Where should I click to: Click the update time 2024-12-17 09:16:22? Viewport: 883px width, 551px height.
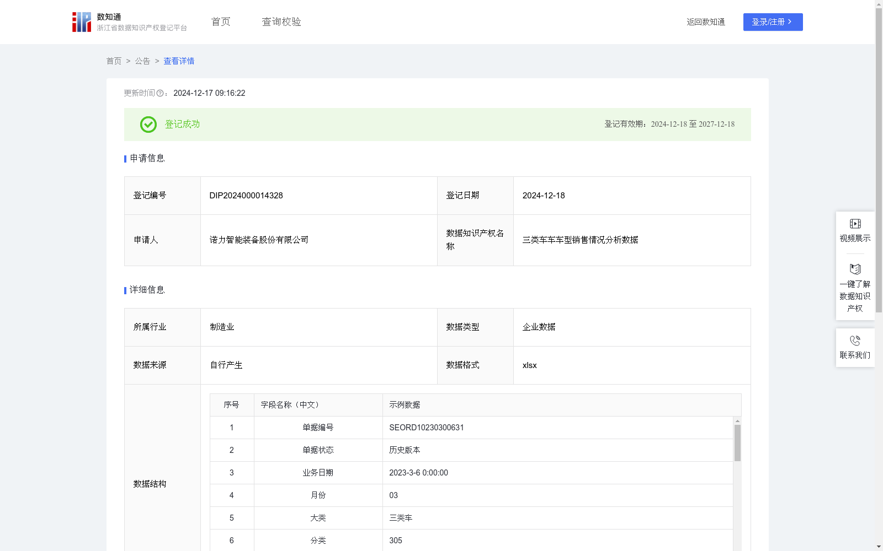click(209, 94)
